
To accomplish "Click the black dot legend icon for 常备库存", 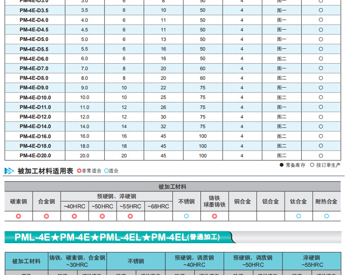I will point(281,165).
